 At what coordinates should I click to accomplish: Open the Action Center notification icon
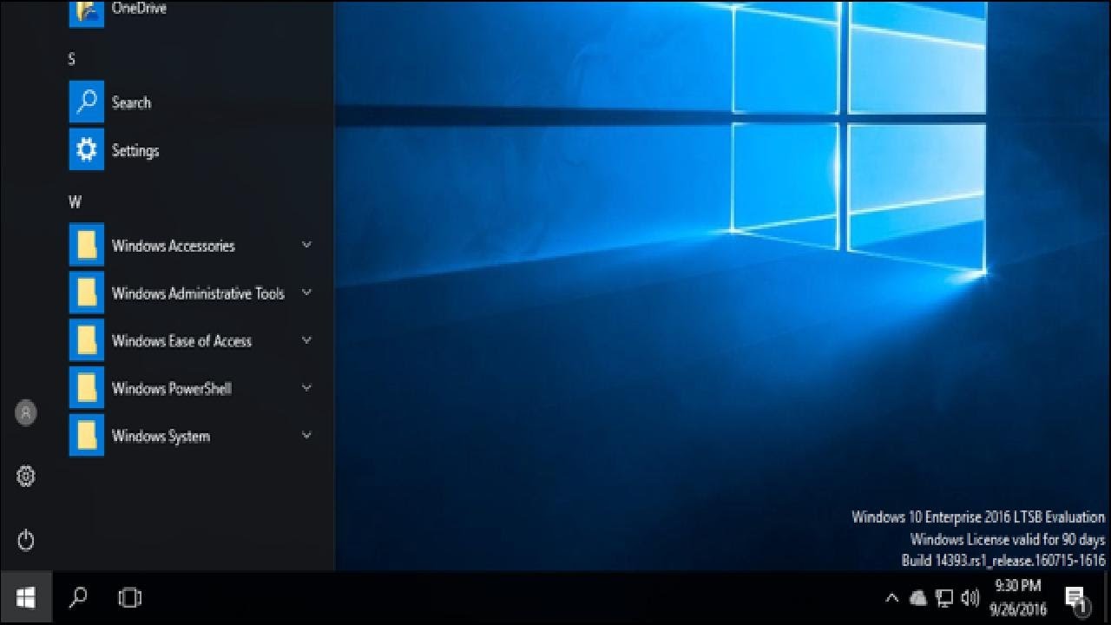click(1076, 599)
